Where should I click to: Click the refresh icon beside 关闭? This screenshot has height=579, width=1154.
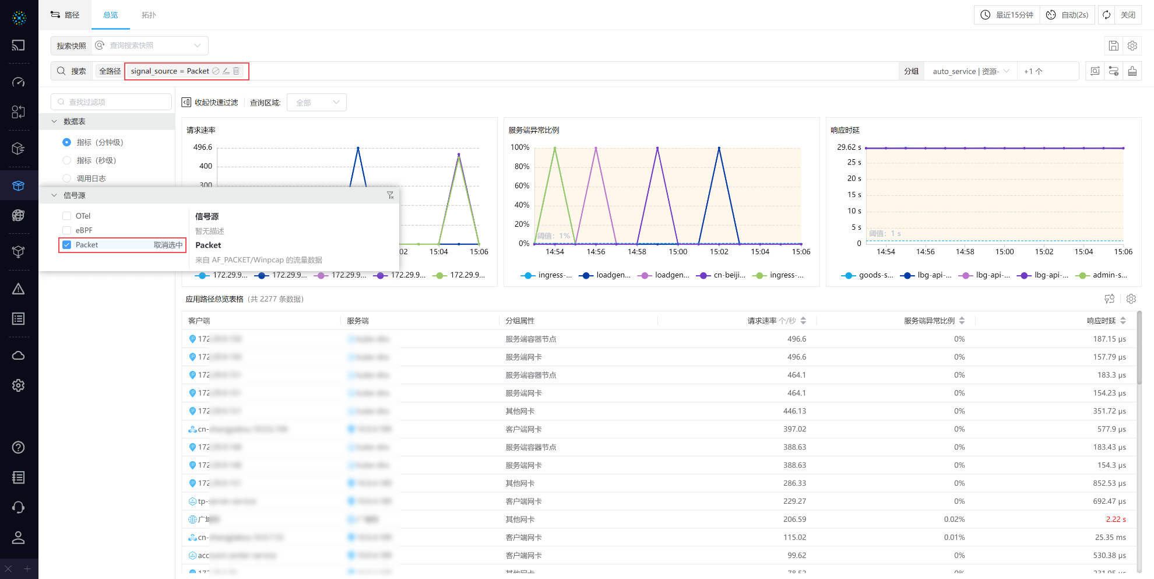click(x=1106, y=15)
